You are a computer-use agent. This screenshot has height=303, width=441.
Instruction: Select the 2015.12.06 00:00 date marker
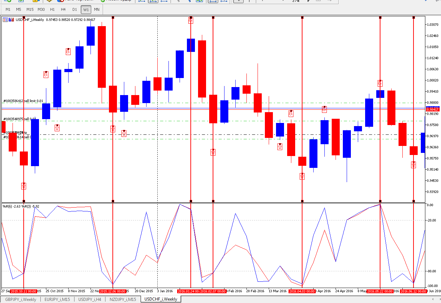(x=113, y=291)
